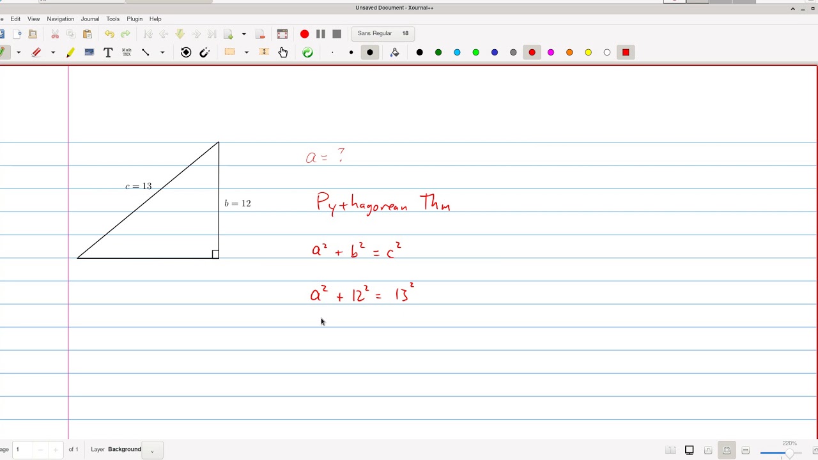Toggle the highlighted zoom fit button
The image size is (818, 460).
[x=727, y=450]
